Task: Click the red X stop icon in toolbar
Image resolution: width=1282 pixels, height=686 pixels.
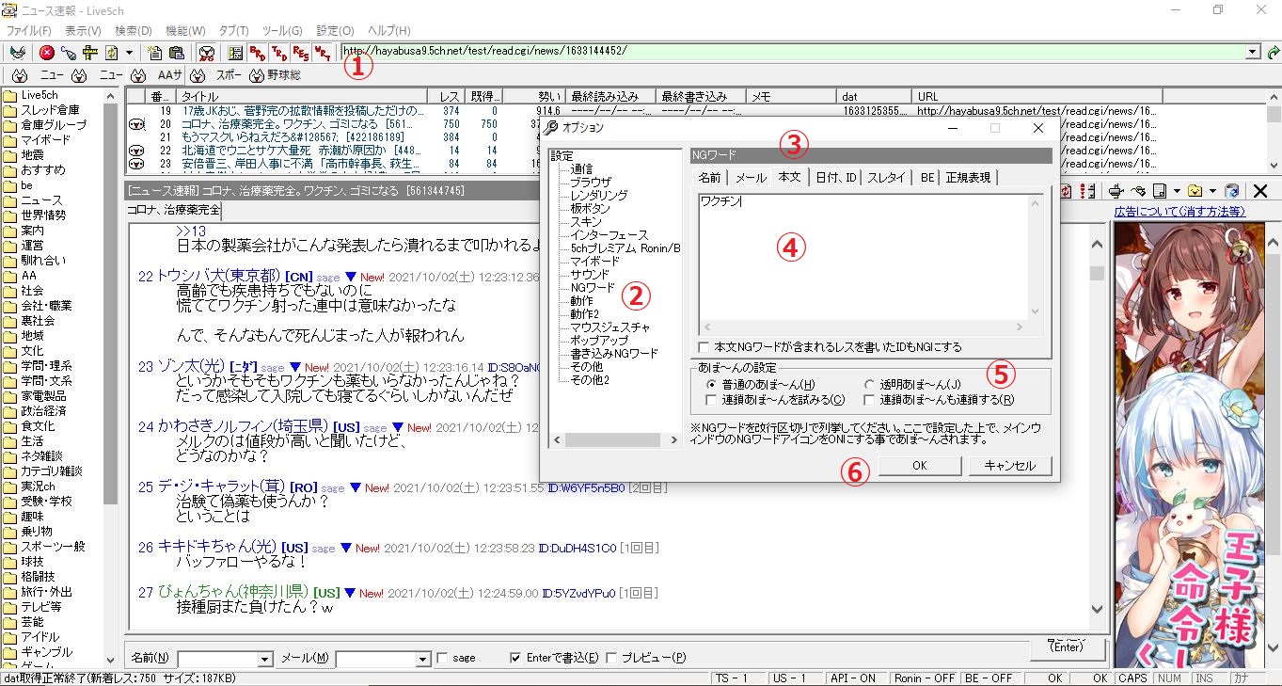Action: click(46, 53)
